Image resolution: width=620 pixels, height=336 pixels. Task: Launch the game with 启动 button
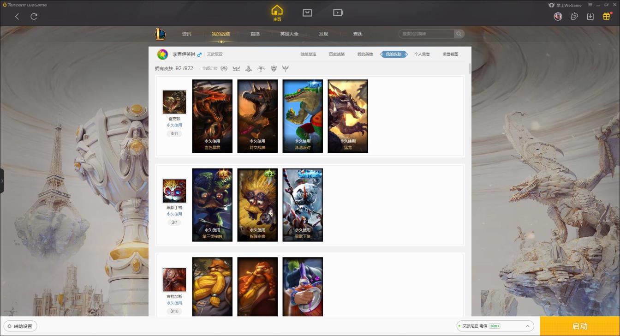[x=580, y=326]
